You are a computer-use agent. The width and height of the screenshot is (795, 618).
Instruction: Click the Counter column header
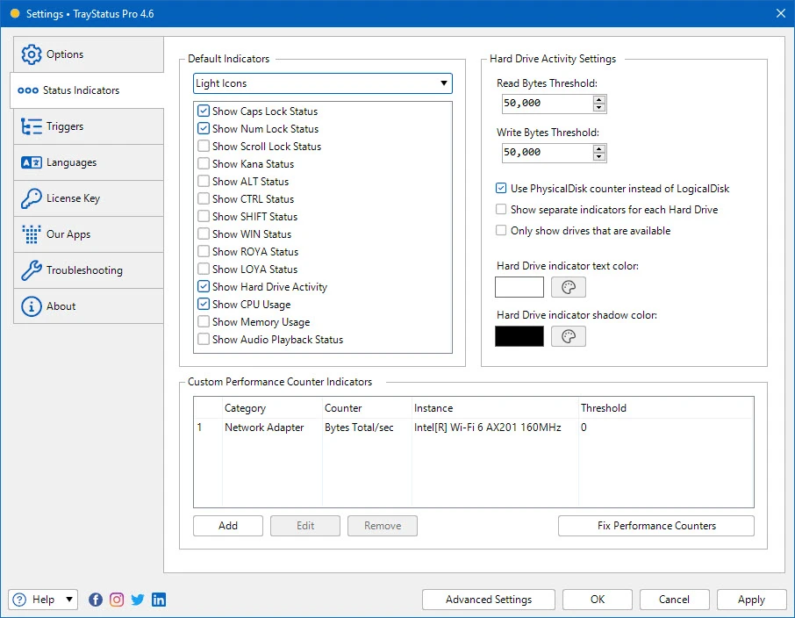pos(367,408)
